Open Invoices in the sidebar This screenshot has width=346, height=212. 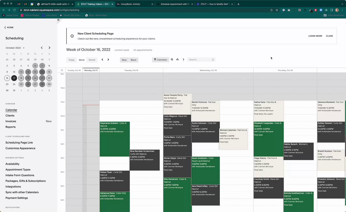11,121
